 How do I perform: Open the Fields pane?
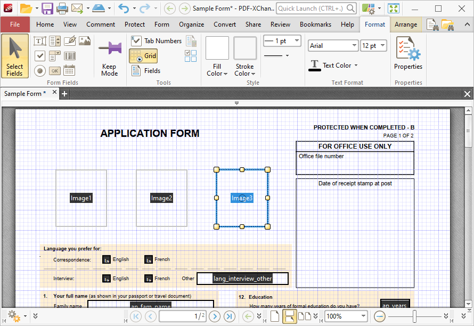tap(146, 71)
